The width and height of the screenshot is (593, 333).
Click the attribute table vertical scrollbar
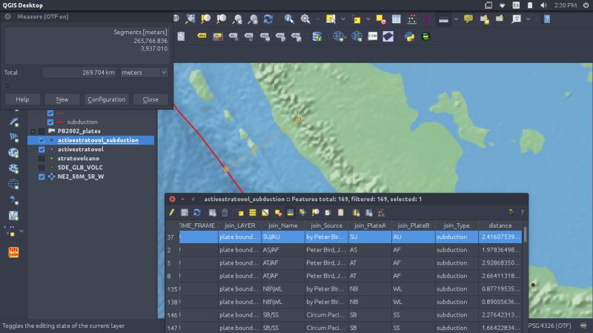(x=525, y=235)
